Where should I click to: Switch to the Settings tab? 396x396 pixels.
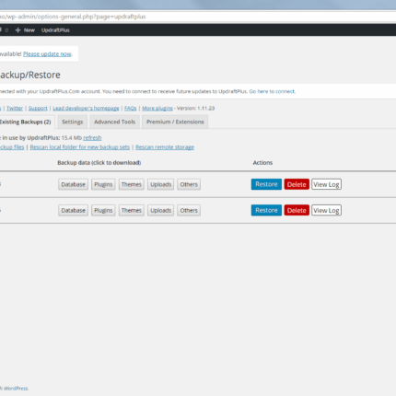point(73,122)
